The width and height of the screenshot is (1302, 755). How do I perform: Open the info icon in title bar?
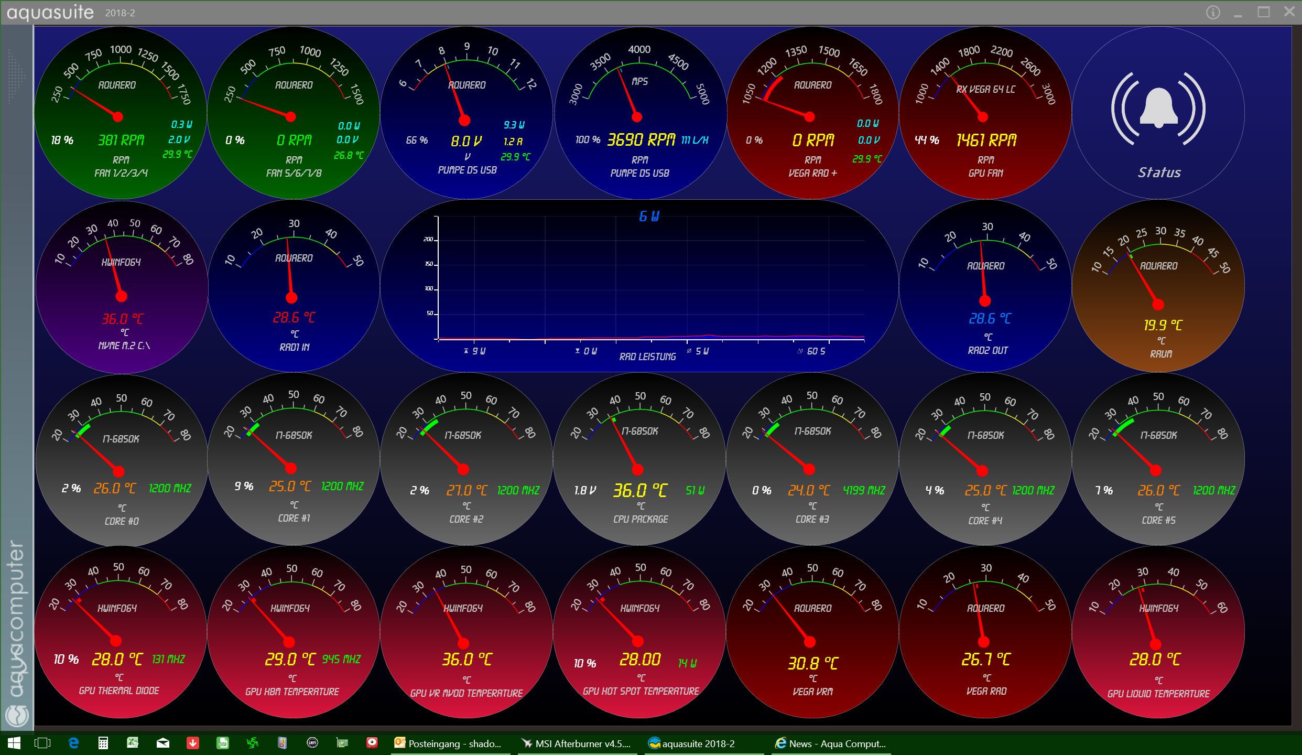[1213, 13]
